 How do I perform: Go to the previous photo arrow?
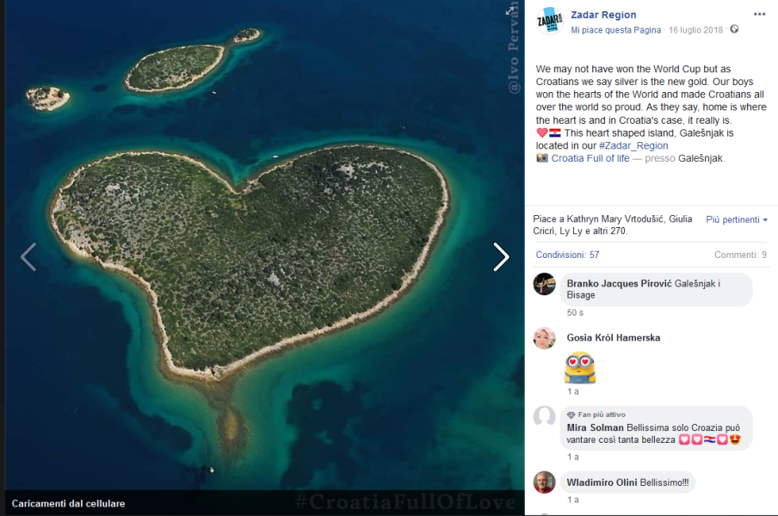click(28, 257)
